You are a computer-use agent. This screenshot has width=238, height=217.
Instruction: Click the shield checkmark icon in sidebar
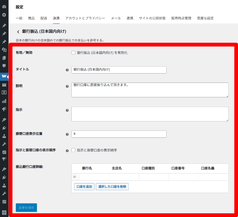pos(4,212)
